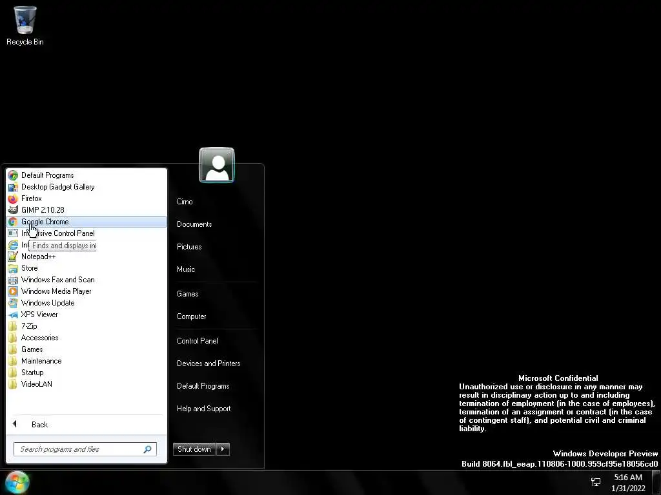Viewport: 661px width, 495px height.
Task: Open the Recycle Bin desktop icon
Action: point(25,25)
